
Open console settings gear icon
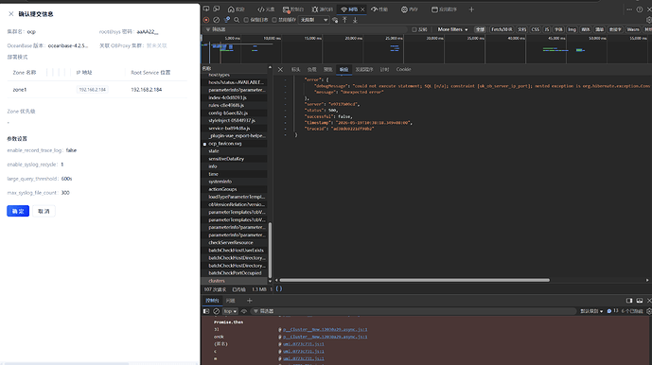(648, 311)
